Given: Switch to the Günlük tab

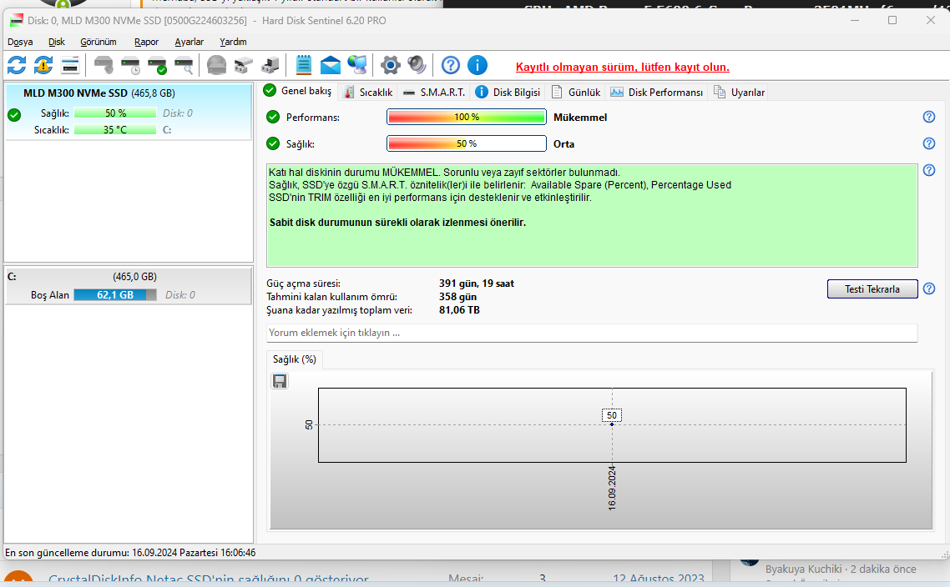Looking at the screenshot, I should (x=575, y=92).
